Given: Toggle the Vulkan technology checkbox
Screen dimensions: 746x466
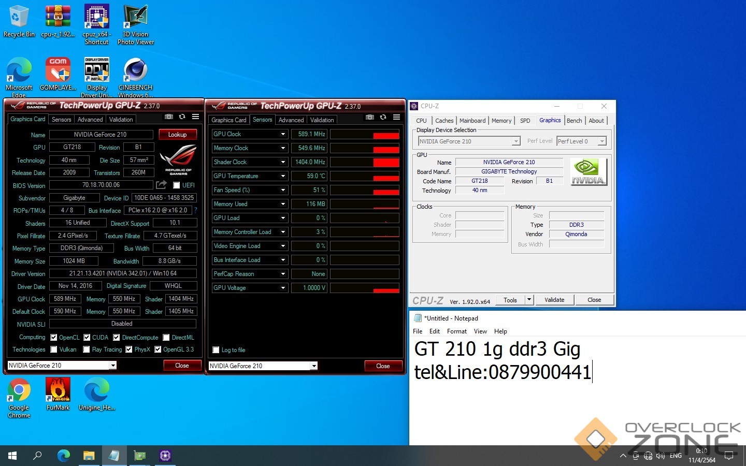Looking at the screenshot, I should (54, 349).
